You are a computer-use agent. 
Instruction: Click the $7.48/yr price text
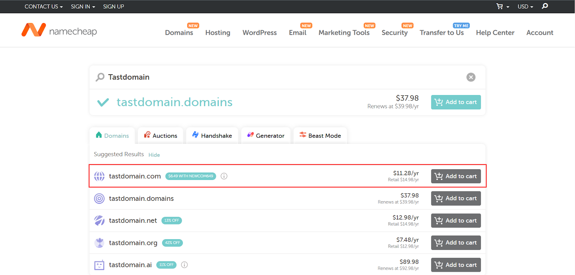click(408, 240)
